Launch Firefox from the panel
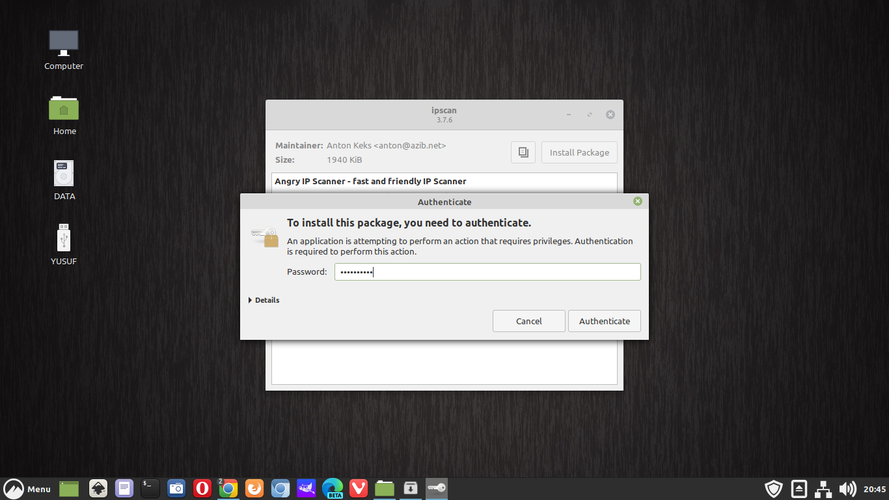Image resolution: width=889 pixels, height=500 pixels. pos(254,488)
